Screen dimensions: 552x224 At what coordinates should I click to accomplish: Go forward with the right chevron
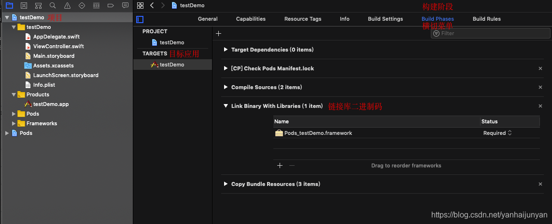(x=163, y=5)
